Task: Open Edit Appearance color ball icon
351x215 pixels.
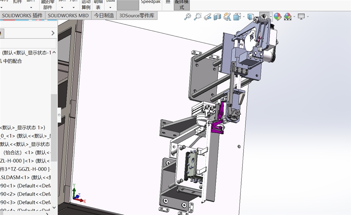Action: [x=277, y=16]
